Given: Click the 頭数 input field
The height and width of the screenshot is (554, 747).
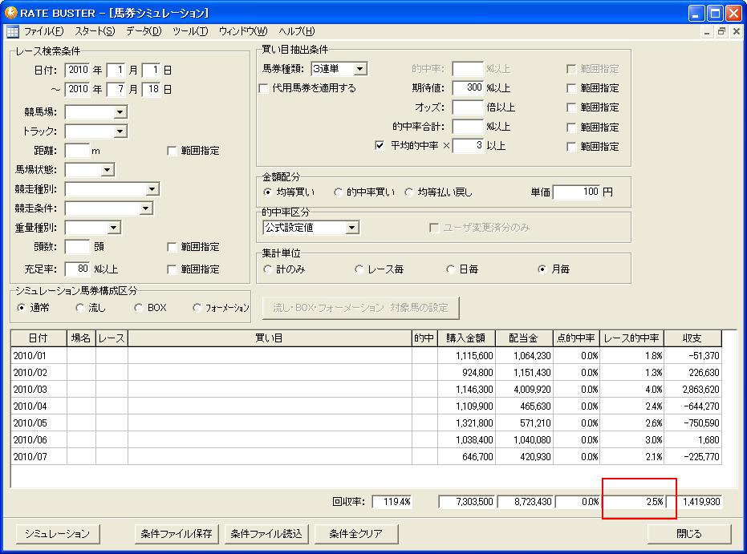Looking at the screenshot, I should [x=77, y=247].
